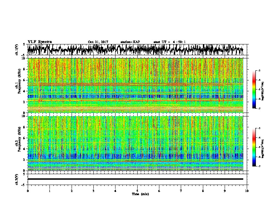278x214 pixels.
Task: Click the "VLF Spectra" plot title
Action: click(40, 42)
